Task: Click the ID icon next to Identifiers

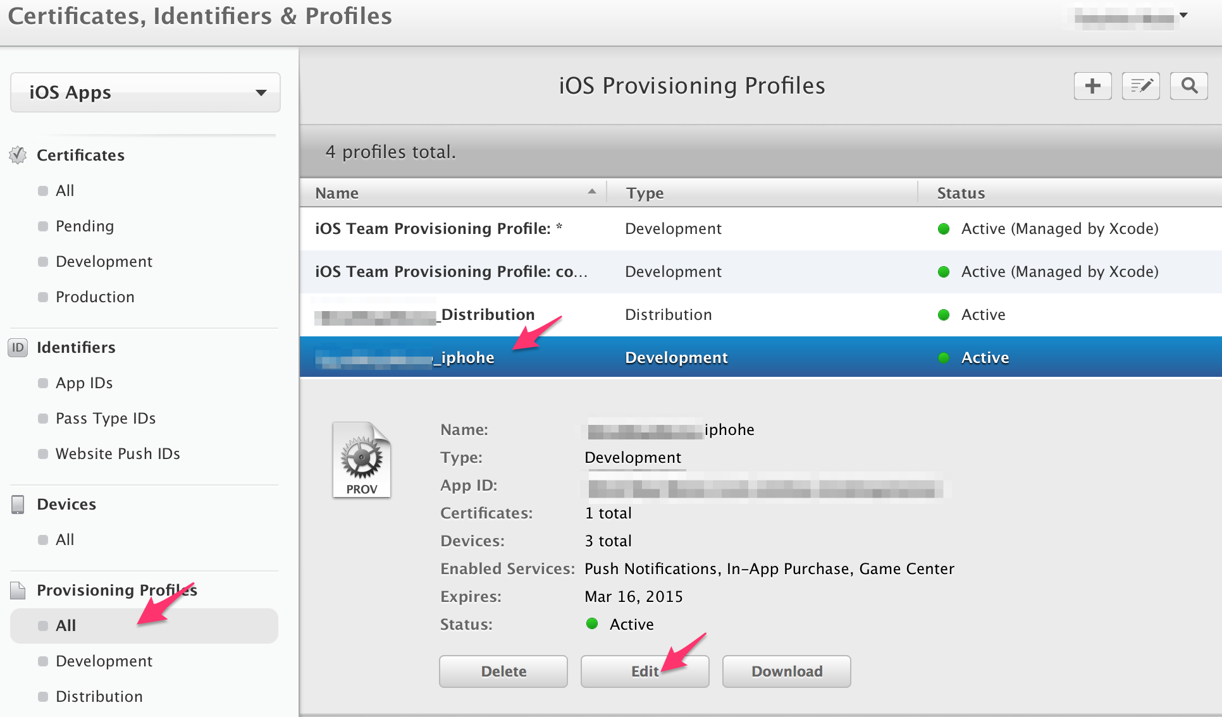Action: pyautogui.click(x=17, y=347)
